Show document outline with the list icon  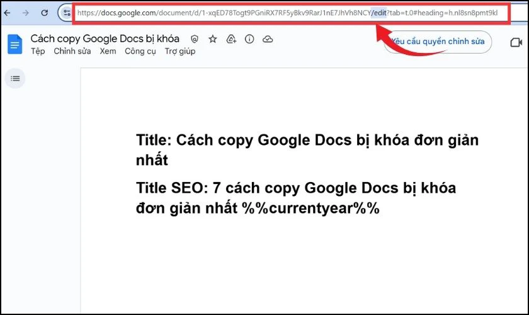(15, 78)
